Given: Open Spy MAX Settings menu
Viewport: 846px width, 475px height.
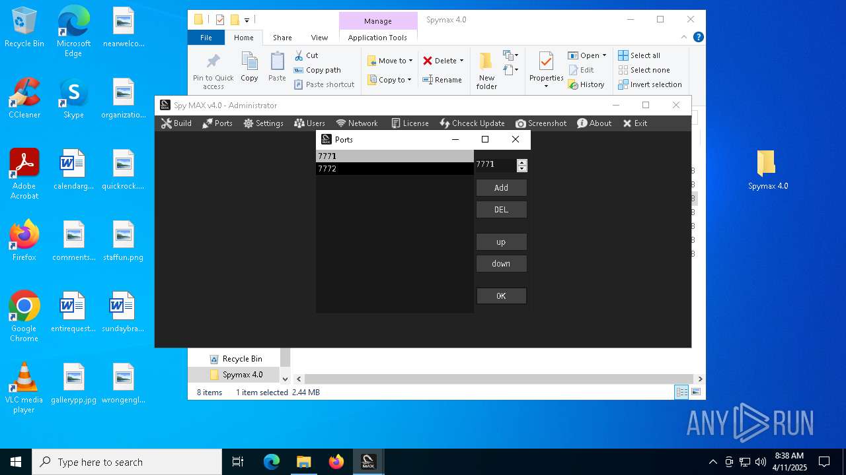Looking at the screenshot, I should 263,123.
